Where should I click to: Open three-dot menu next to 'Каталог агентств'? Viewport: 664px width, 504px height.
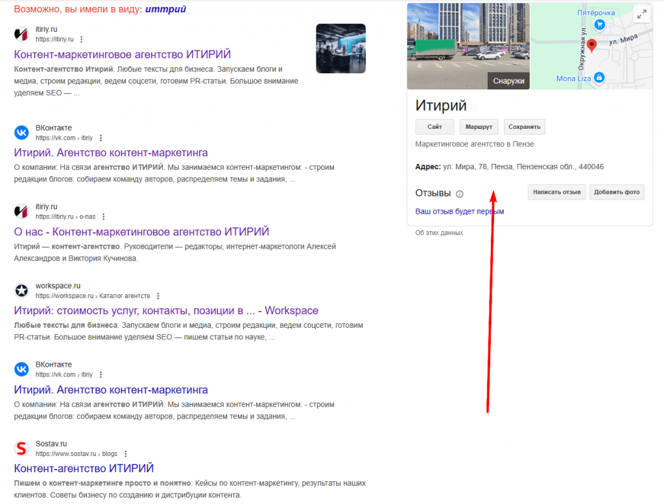tap(158, 296)
